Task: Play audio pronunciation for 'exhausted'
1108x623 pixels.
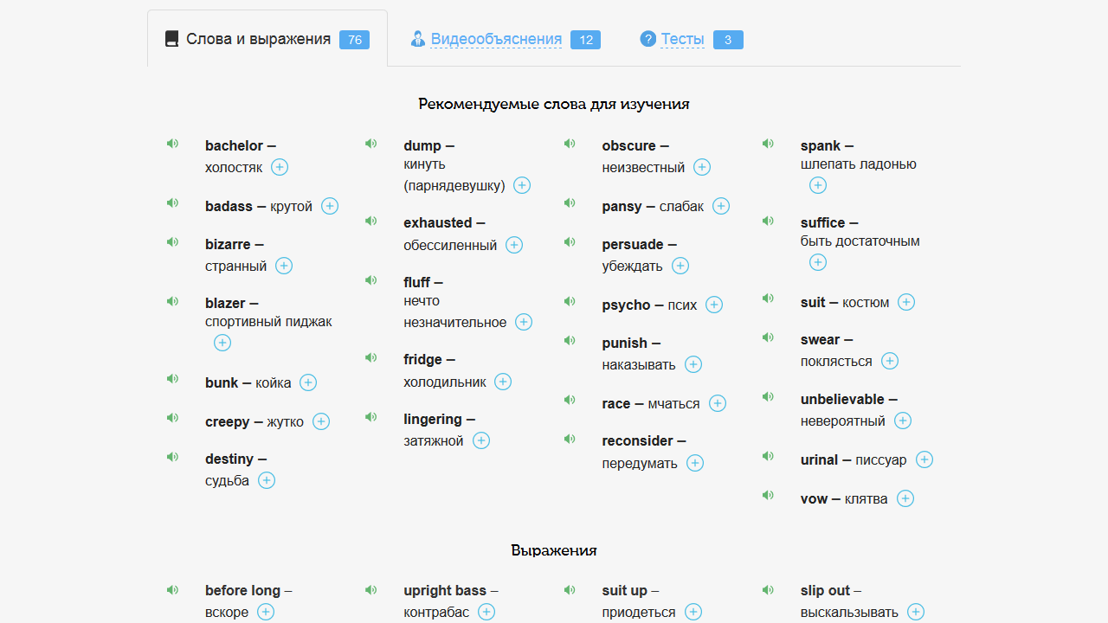Action: (370, 221)
